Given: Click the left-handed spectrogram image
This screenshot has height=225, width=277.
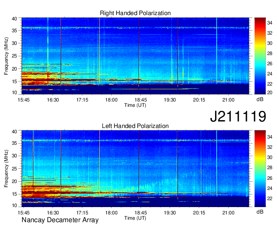Looking at the screenshot, I should click(x=135, y=169).
